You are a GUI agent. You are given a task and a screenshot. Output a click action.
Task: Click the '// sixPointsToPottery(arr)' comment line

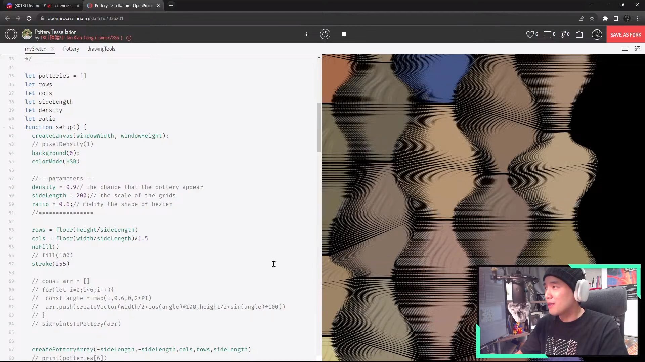(x=76, y=324)
